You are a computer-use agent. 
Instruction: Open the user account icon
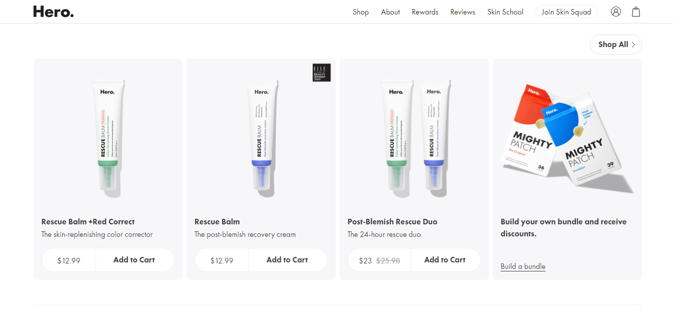[615, 12]
